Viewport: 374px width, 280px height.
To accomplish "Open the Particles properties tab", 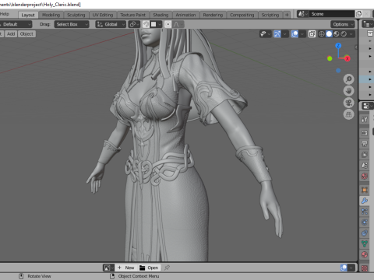I will tap(365, 212).
